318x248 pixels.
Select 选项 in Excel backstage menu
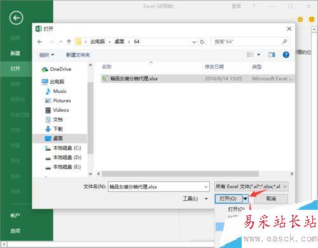15,231
